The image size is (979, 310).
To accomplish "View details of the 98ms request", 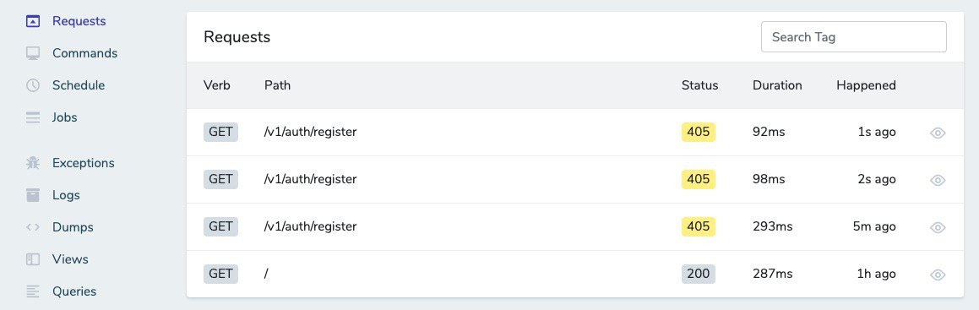I will coord(938,180).
